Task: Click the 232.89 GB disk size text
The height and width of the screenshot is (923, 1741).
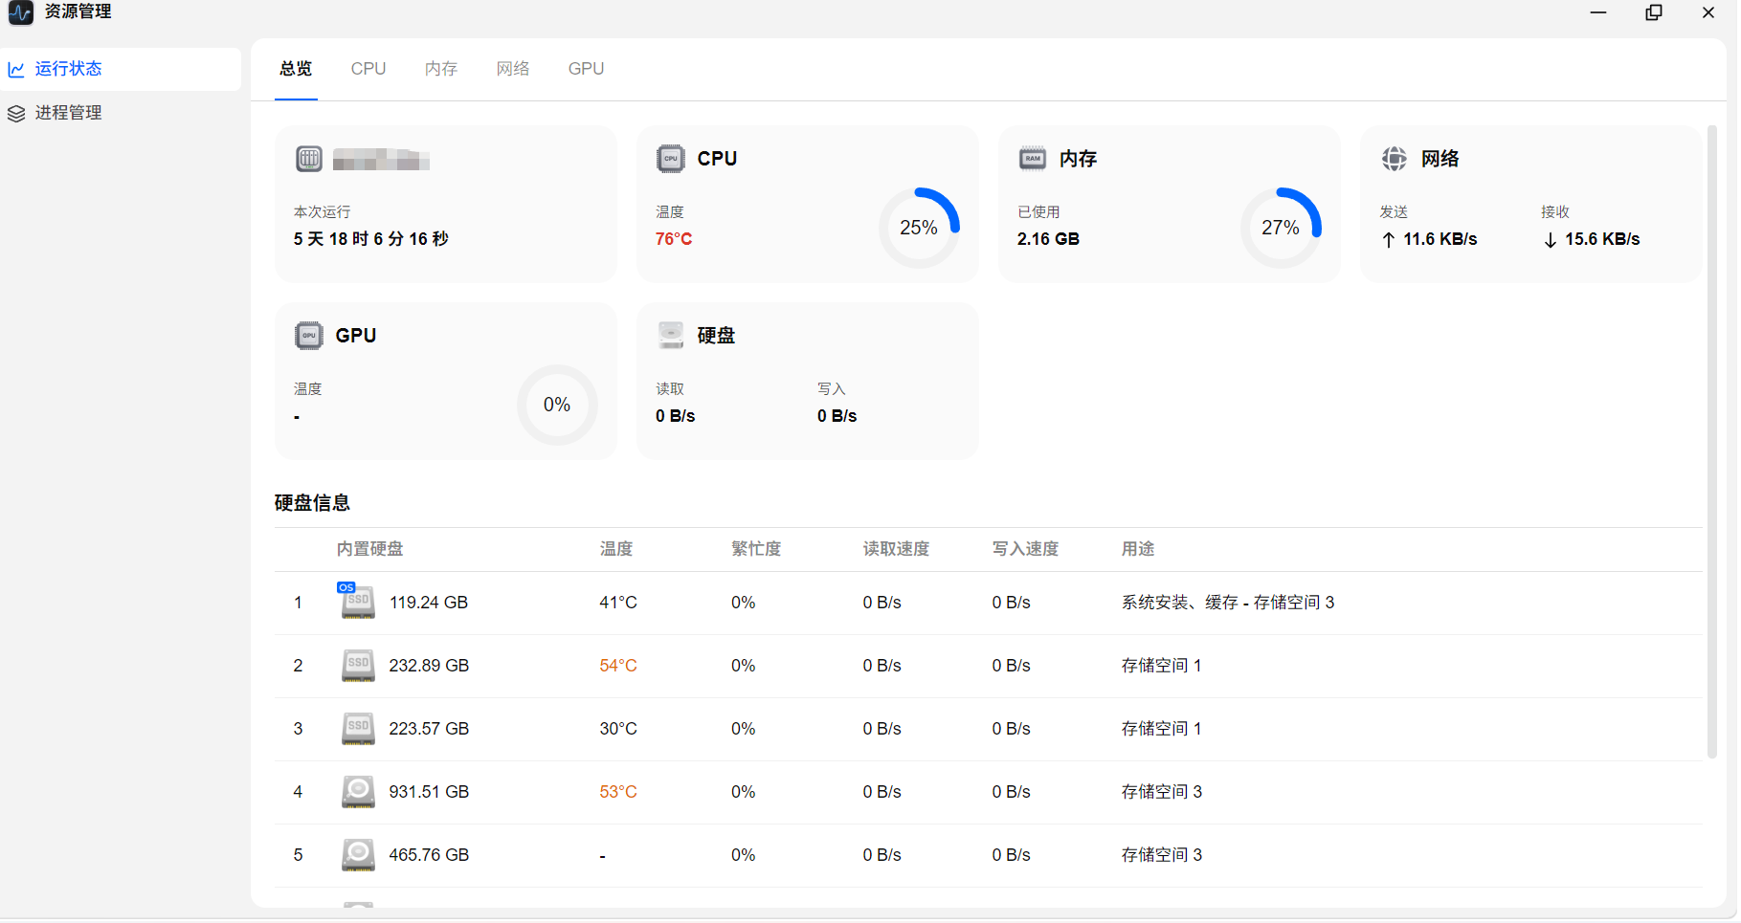Action: [429, 666]
